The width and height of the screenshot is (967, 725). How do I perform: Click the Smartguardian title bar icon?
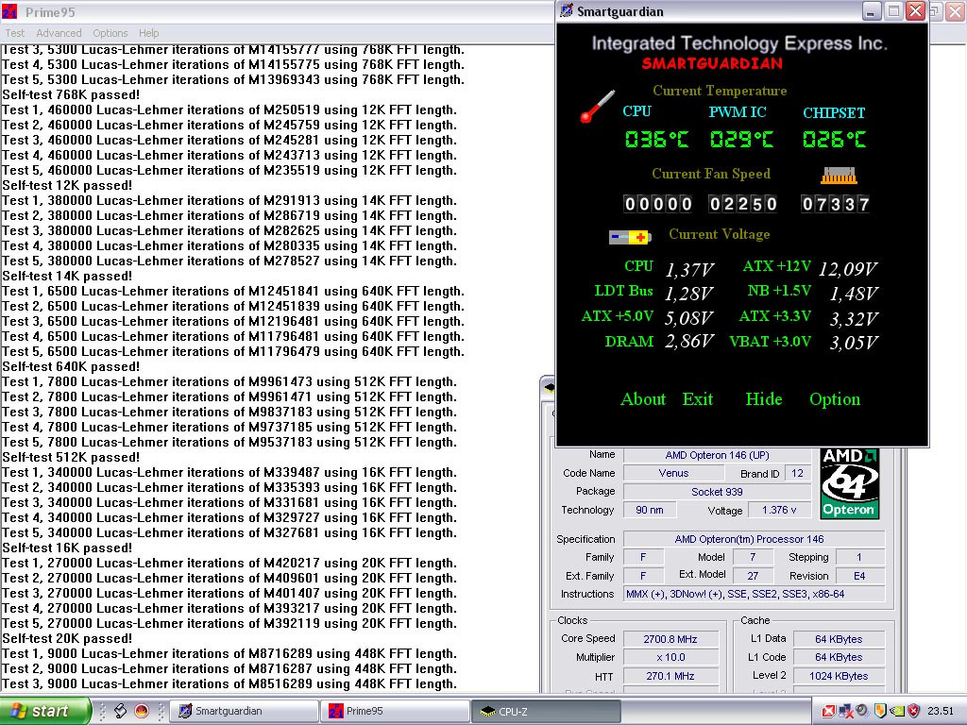567,11
